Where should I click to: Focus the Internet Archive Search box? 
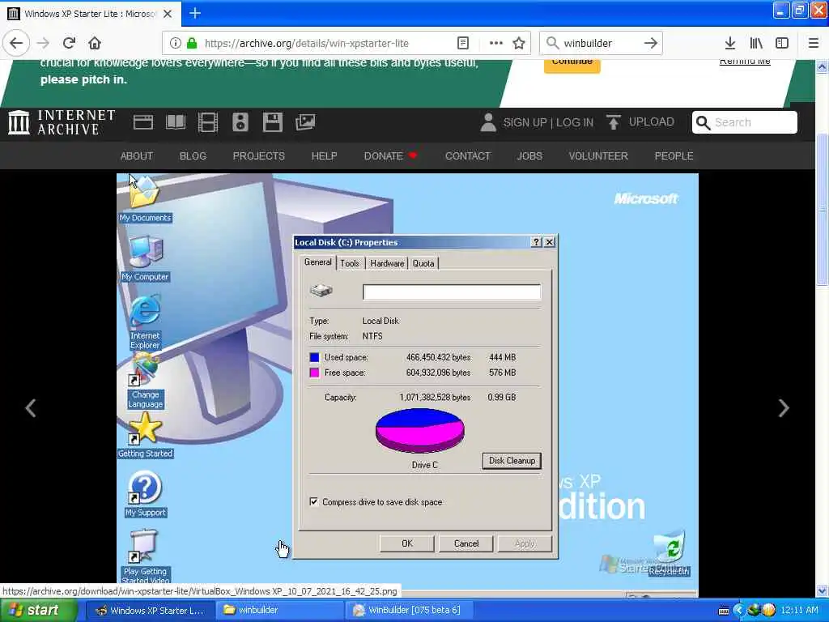[745, 122]
